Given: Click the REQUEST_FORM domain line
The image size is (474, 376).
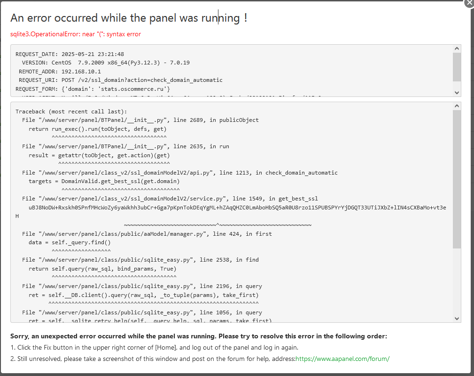Looking at the screenshot, I should (x=93, y=89).
